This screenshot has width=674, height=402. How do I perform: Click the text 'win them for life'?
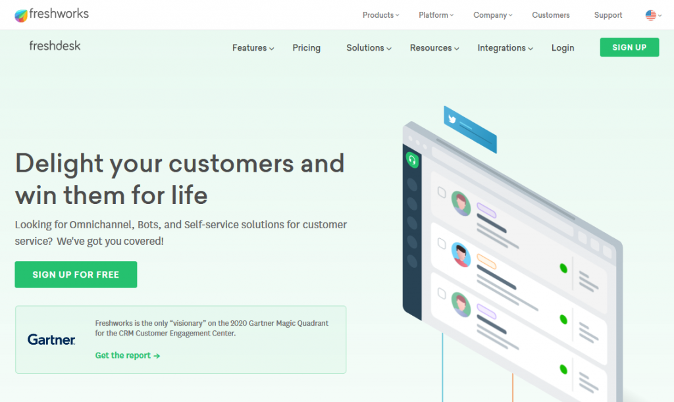click(111, 195)
